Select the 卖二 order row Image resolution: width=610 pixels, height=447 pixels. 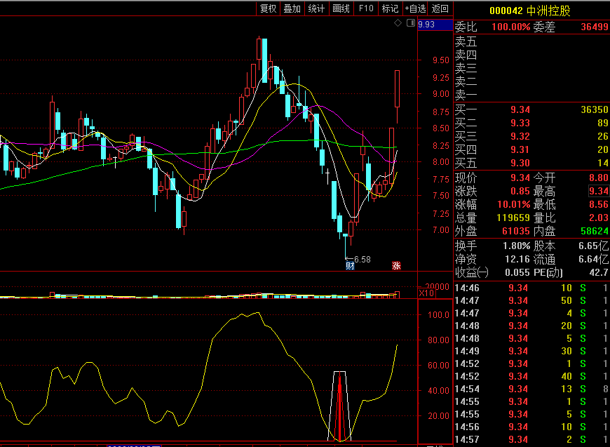pyautogui.click(x=531, y=81)
